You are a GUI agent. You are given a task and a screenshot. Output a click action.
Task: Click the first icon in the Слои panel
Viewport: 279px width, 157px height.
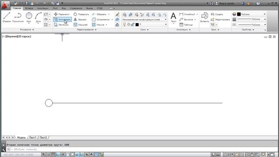tap(125, 14)
